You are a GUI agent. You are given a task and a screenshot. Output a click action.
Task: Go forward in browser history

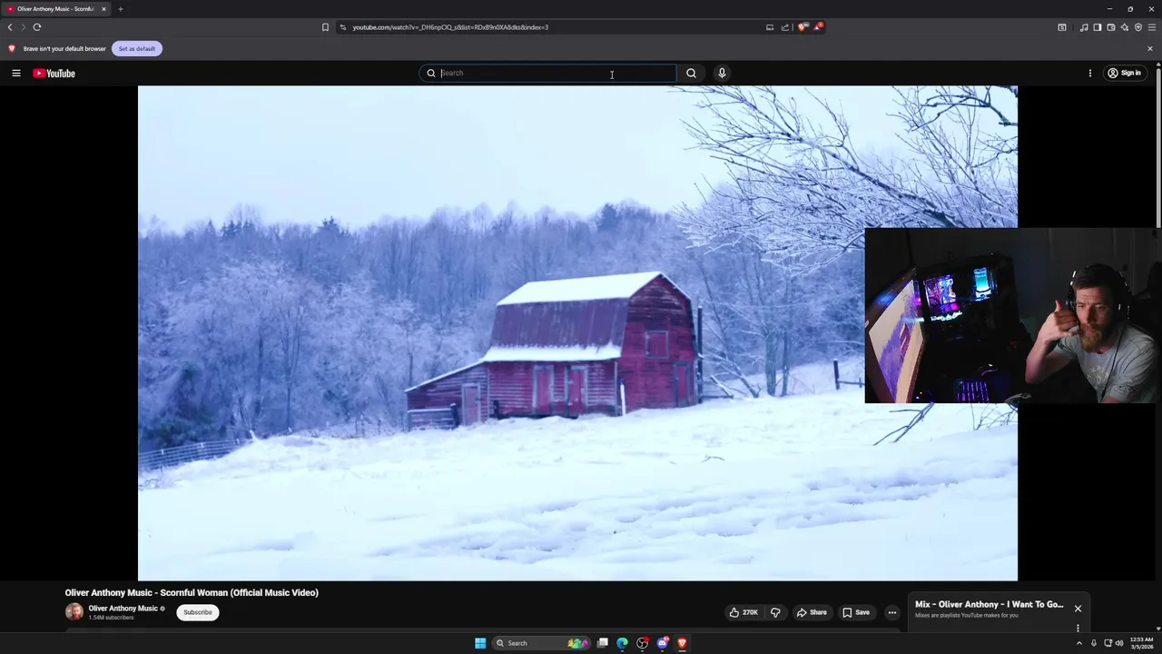pos(24,27)
